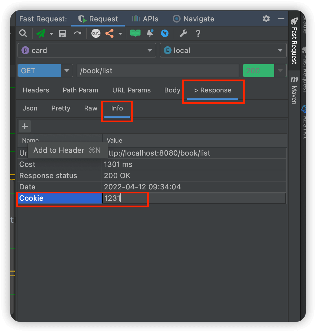Click the search magnifier icon in toolbar

click(23, 34)
